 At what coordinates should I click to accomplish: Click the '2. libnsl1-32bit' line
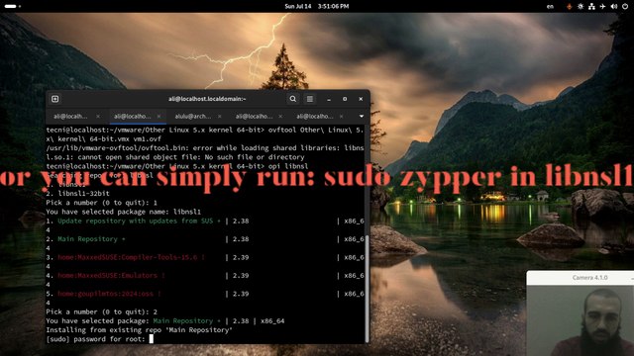click(77, 194)
